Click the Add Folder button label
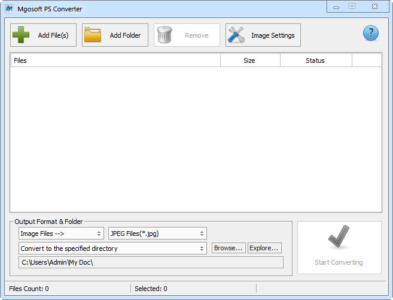Screen dimensions: 393x300 click(x=125, y=35)
